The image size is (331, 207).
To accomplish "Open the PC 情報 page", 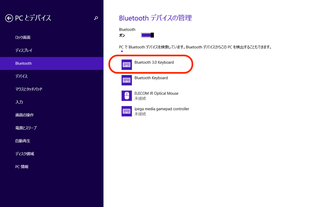I will tap(22, 166).
